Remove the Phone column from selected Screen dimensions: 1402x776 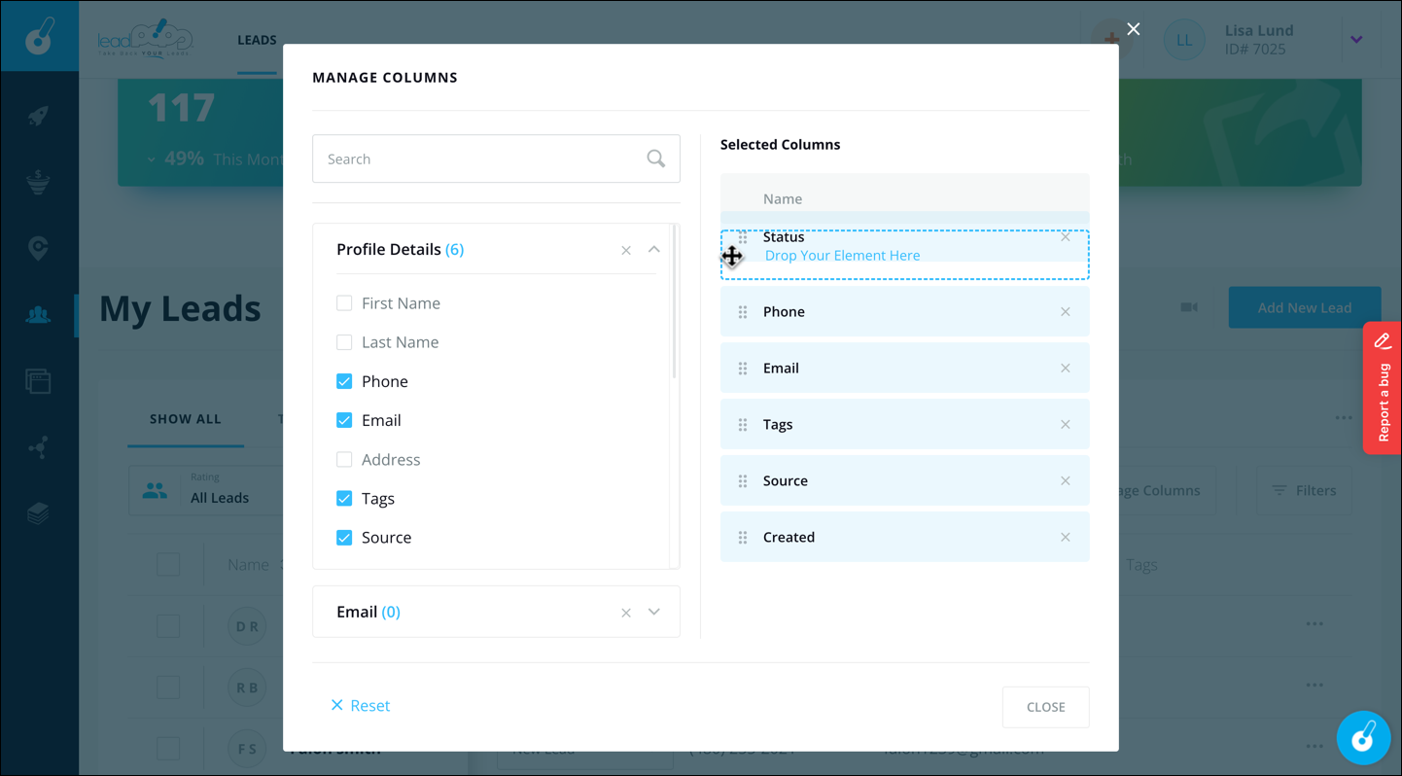click(1066, 312)
